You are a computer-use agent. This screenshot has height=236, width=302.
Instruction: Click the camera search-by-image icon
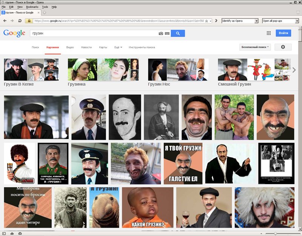click(x=161, y=33)
